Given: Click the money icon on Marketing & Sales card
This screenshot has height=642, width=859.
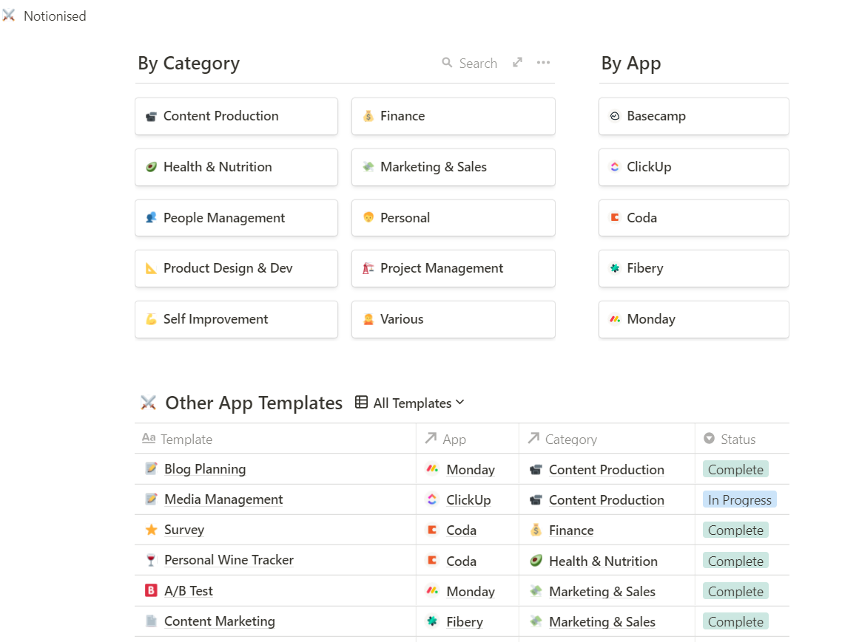Looking at the screenshot, I should pos(368,167).
